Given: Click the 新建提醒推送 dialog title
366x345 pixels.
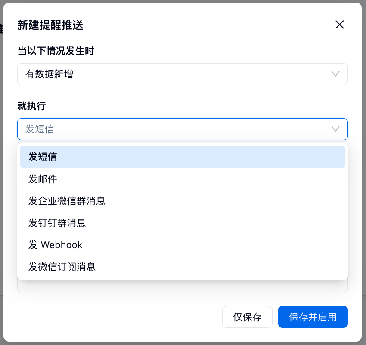Looking at the screenshot, I should pyautogui.click(x=50, y=25).
